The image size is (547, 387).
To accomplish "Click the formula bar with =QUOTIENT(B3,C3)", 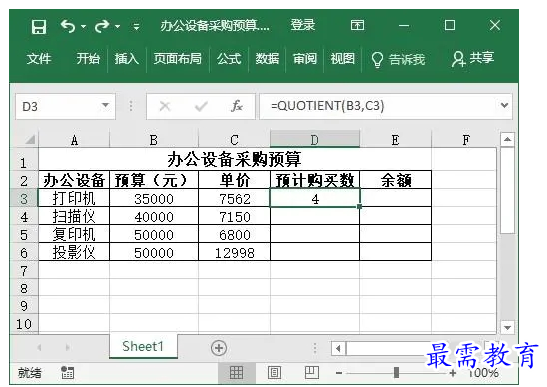I will (379, 106).
